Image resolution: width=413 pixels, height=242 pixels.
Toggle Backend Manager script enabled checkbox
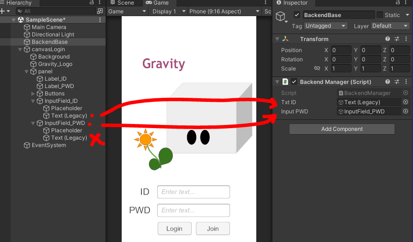coord(294,82)
